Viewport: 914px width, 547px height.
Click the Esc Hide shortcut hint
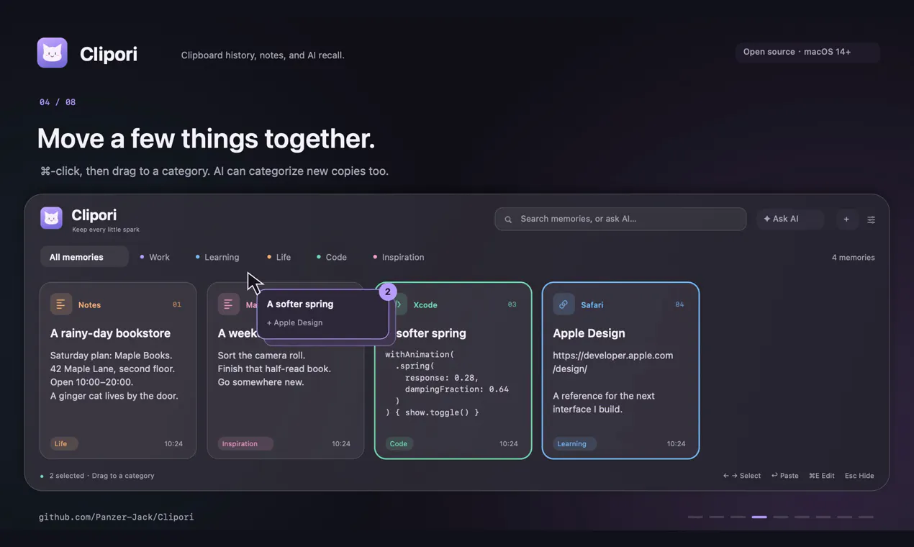(859, 476)
